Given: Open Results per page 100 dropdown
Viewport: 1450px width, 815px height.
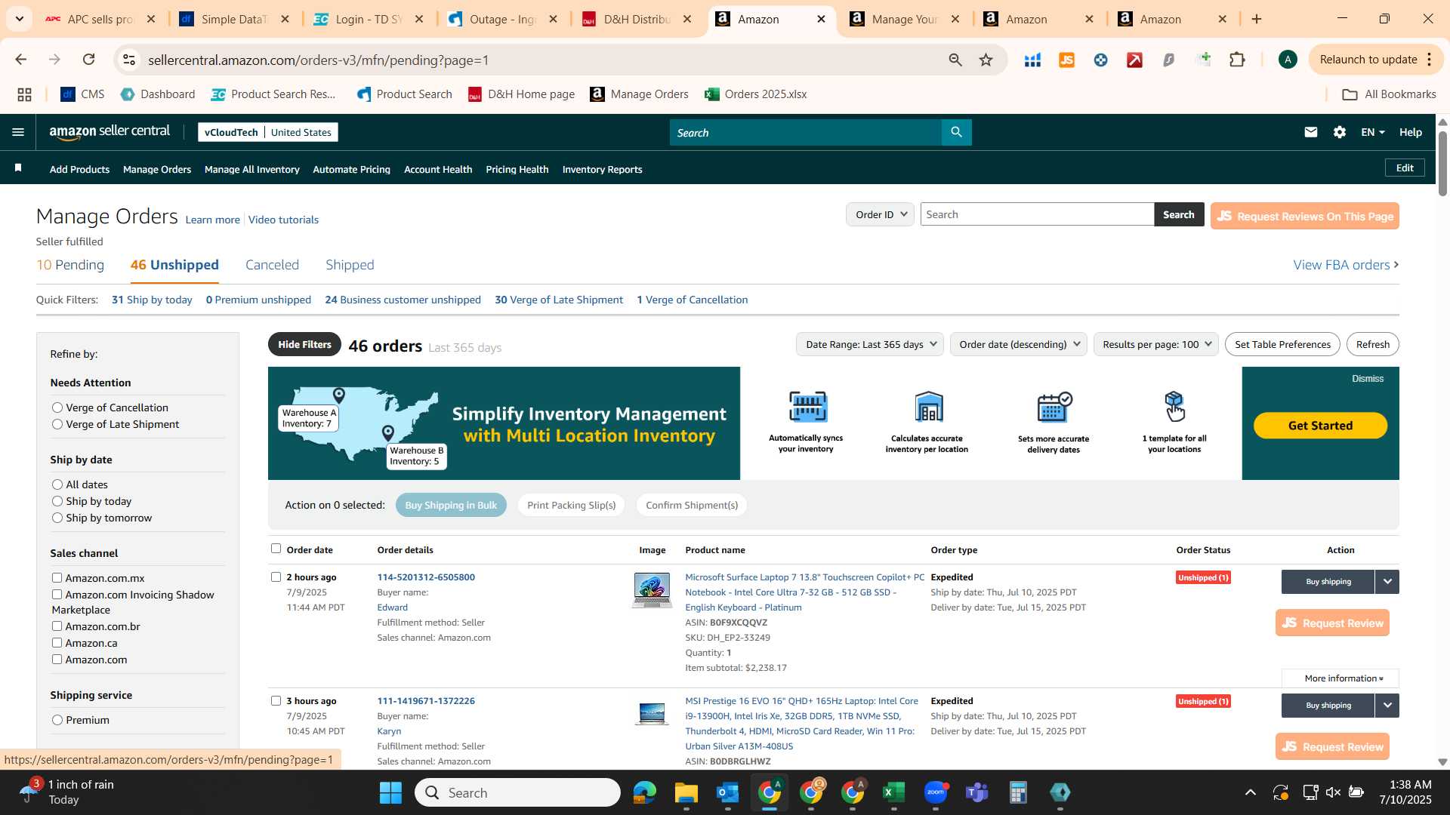Looking at the screenshot, I should 1155,344.
